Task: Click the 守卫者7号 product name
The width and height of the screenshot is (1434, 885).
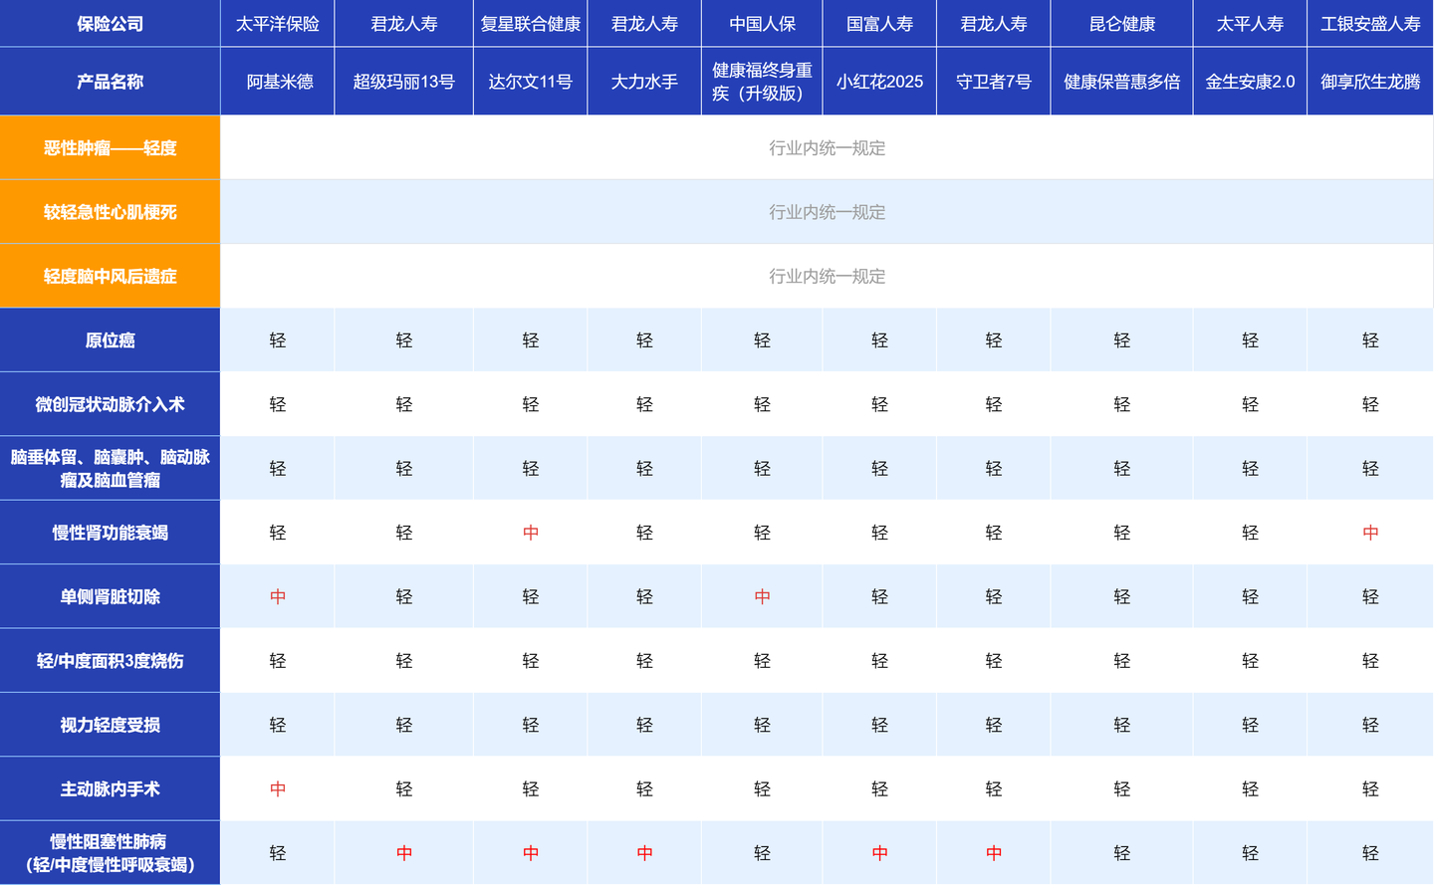Action: 994,82
